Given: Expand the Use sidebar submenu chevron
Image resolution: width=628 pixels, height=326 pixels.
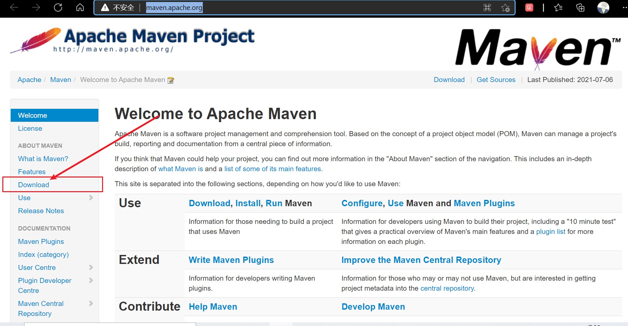Looking at the screenshot, I should pos(91,198).
